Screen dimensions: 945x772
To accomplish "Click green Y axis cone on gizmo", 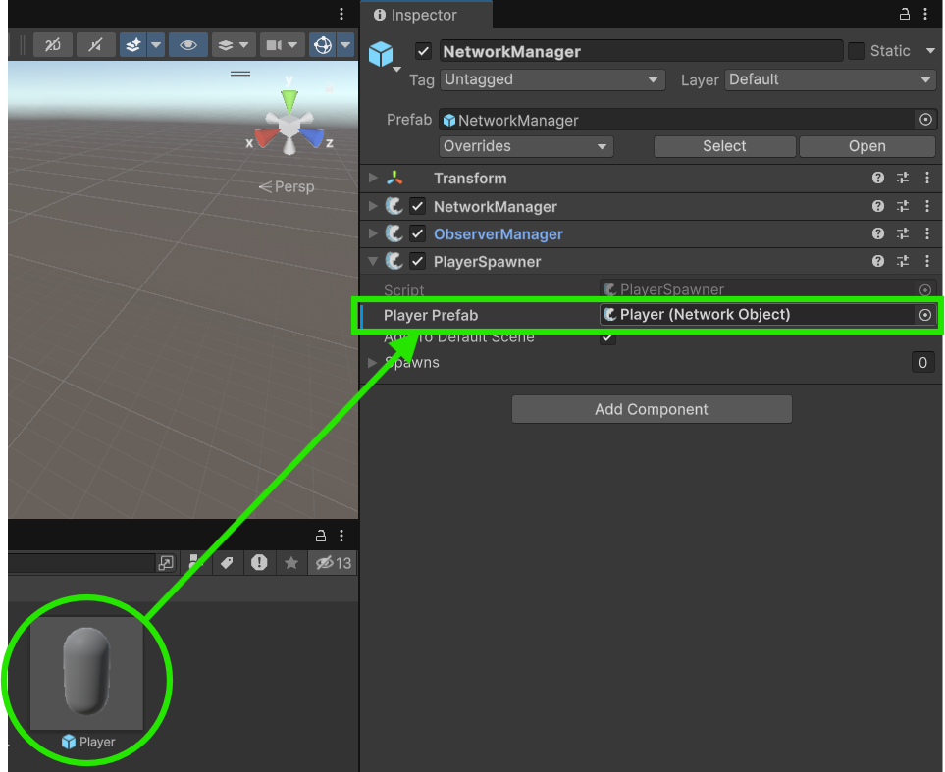I will tap(289, 101).
